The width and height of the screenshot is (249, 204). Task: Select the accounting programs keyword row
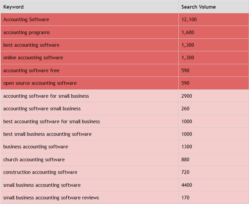(x=125, y=32)
